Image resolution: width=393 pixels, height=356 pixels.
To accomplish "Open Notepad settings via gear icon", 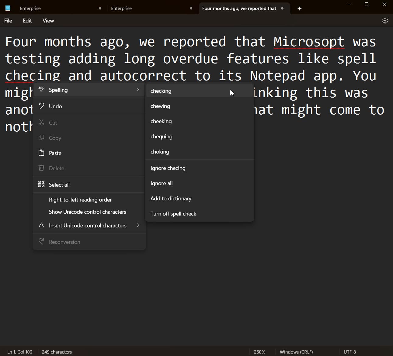I will pos(385,20).
